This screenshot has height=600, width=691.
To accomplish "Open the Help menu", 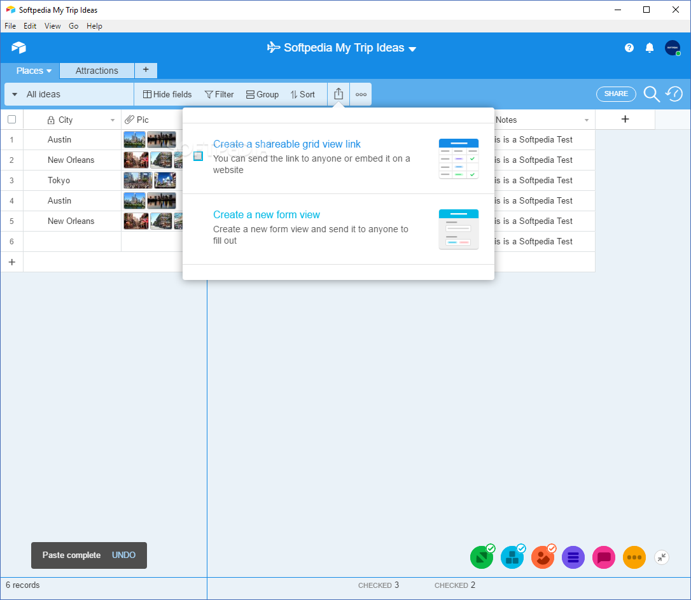I will (x=94, y=26).
